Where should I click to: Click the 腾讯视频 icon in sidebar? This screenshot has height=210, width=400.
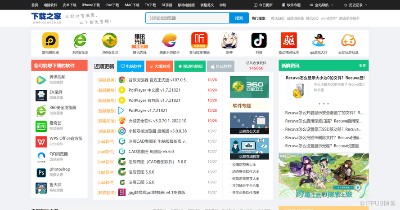(41, 80)
